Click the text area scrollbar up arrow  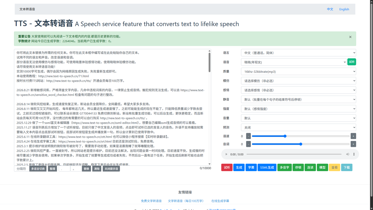point(210,51)
